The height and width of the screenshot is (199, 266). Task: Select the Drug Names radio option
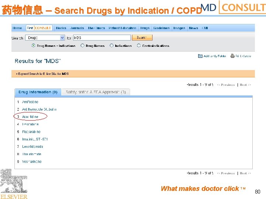point(82,46)
